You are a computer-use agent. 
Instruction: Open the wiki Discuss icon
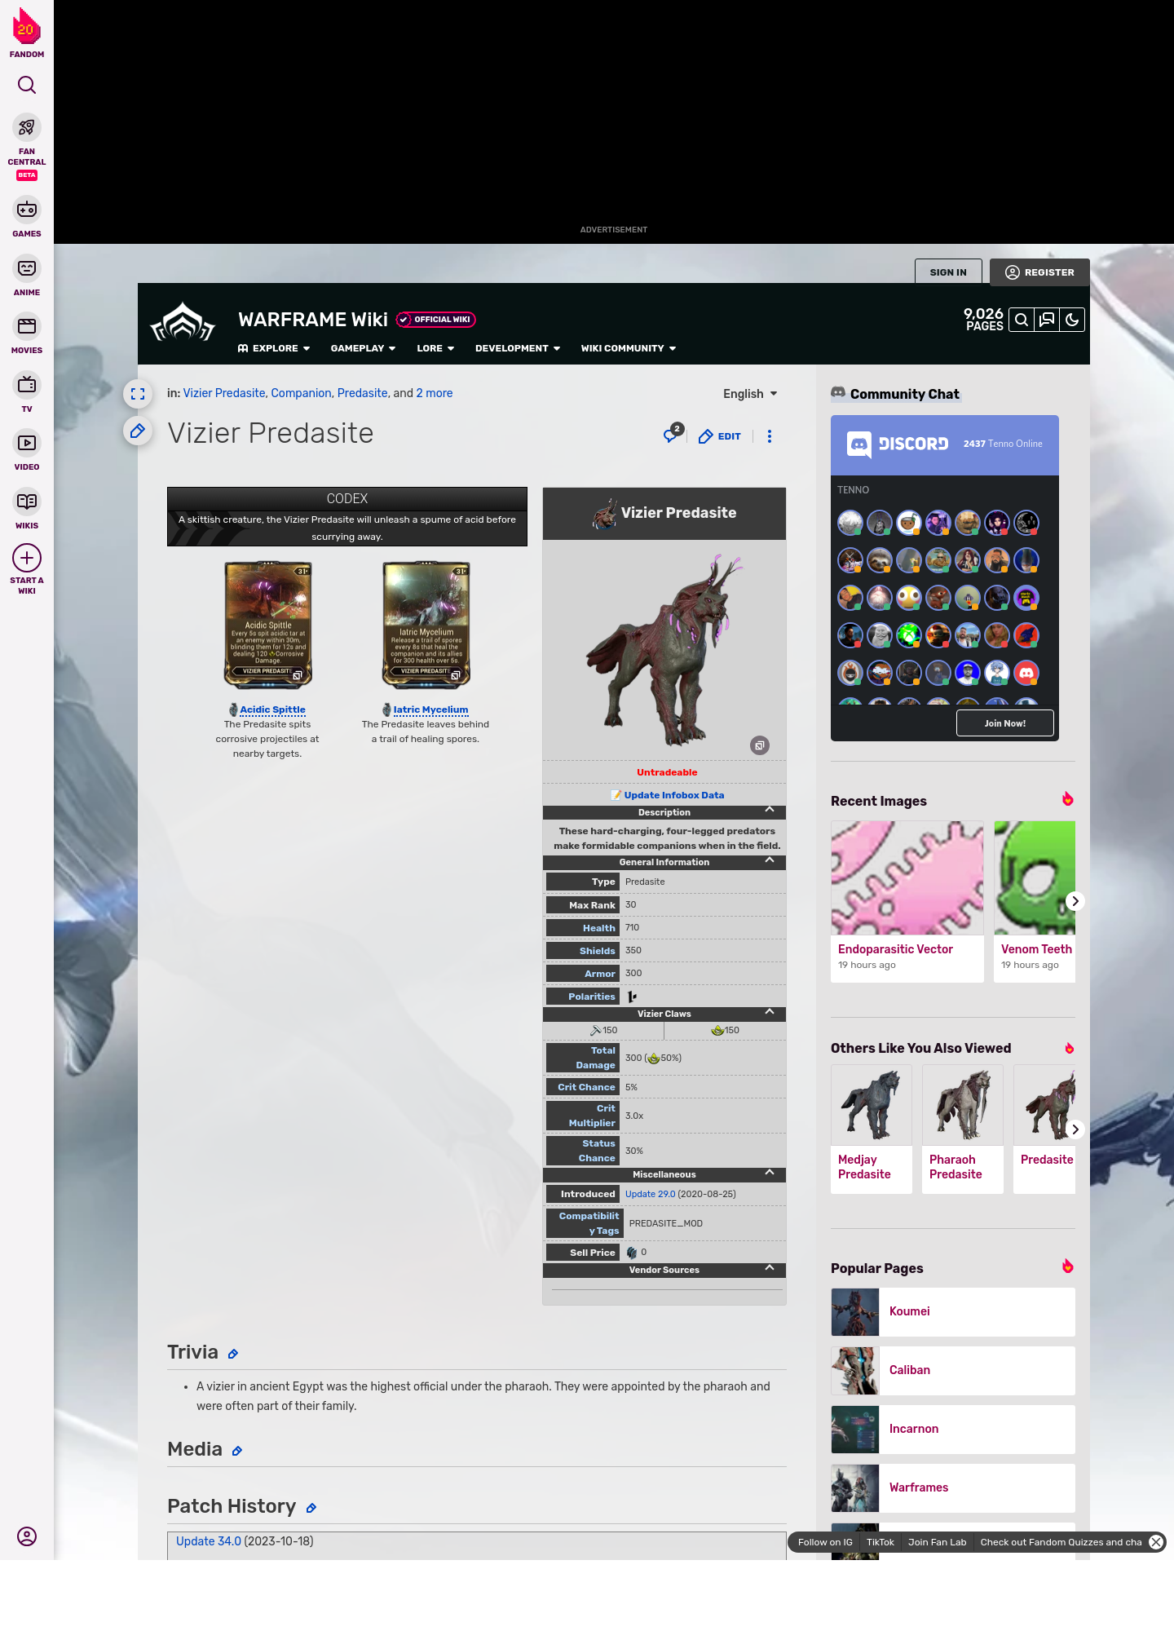pyautogui.click(x=1047, y=320)
